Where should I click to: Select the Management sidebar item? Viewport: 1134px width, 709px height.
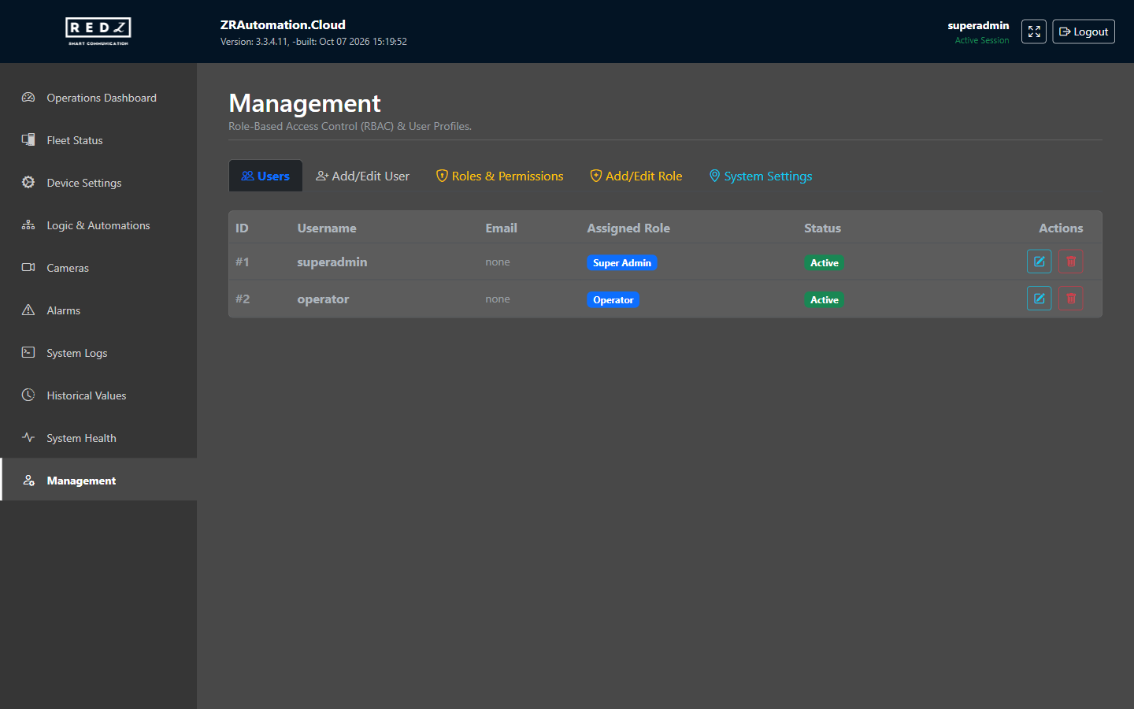[x=98, y=481]
